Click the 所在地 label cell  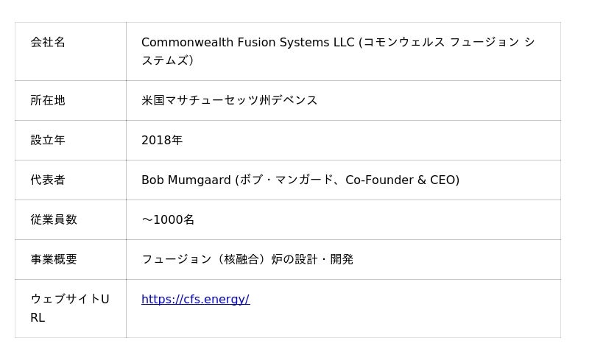48,100
